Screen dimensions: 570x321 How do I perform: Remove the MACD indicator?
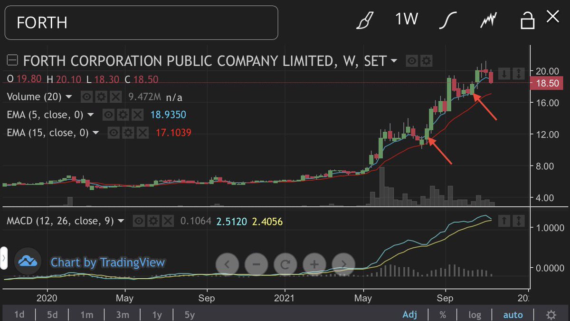(168, 221)
